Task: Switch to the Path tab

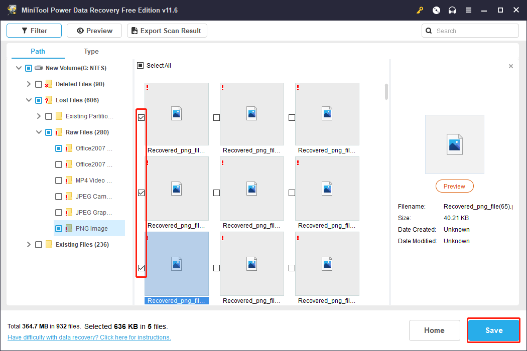Action: point(38,51)
